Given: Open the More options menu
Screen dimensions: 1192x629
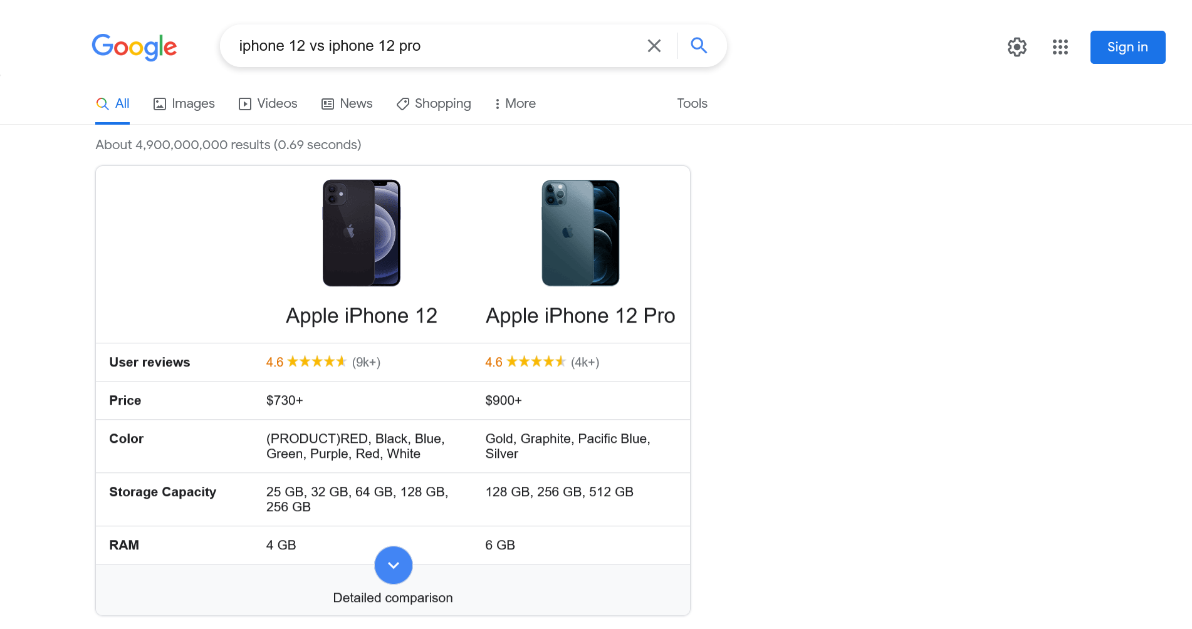Looking at the screenshot, I should (x=515, y=103).
